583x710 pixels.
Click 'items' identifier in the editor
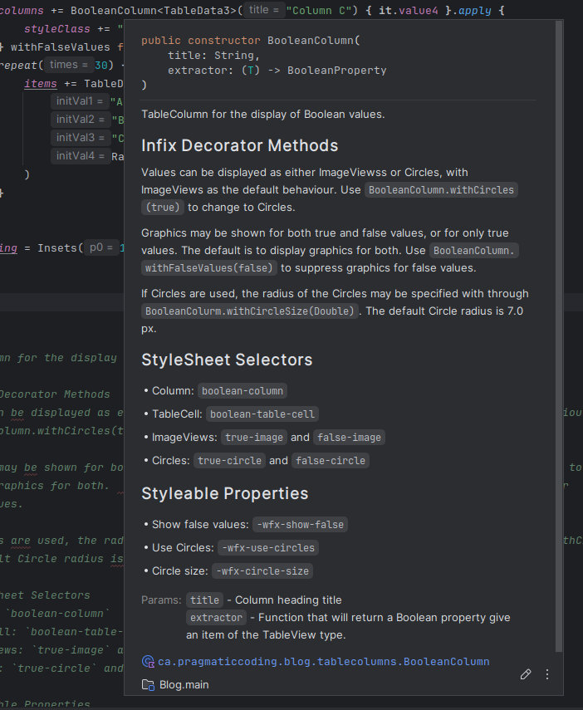click(41, 83)
